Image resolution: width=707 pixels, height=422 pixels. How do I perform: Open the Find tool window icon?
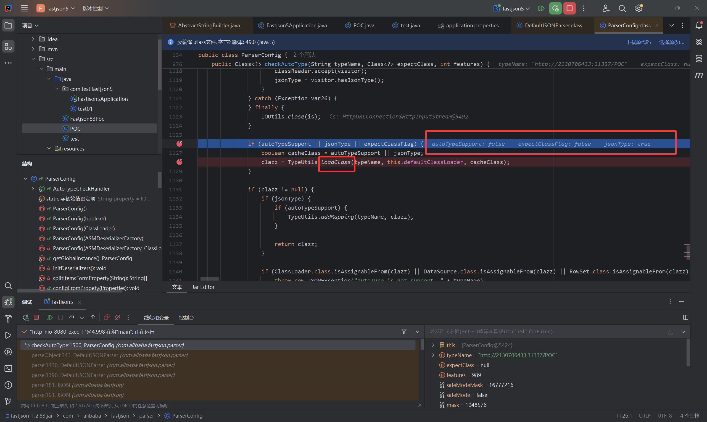(x=8, y=286)
